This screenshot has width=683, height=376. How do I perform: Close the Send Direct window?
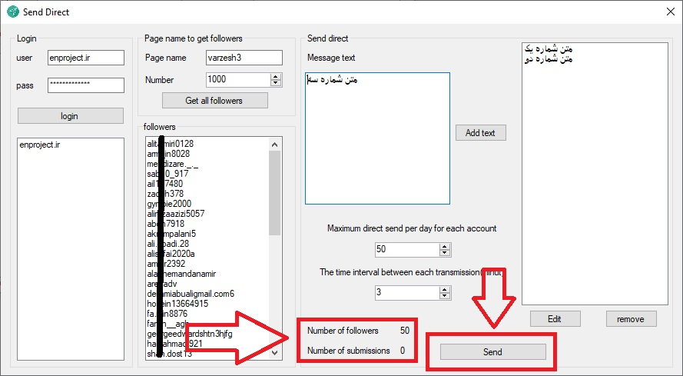coord(665,12)
